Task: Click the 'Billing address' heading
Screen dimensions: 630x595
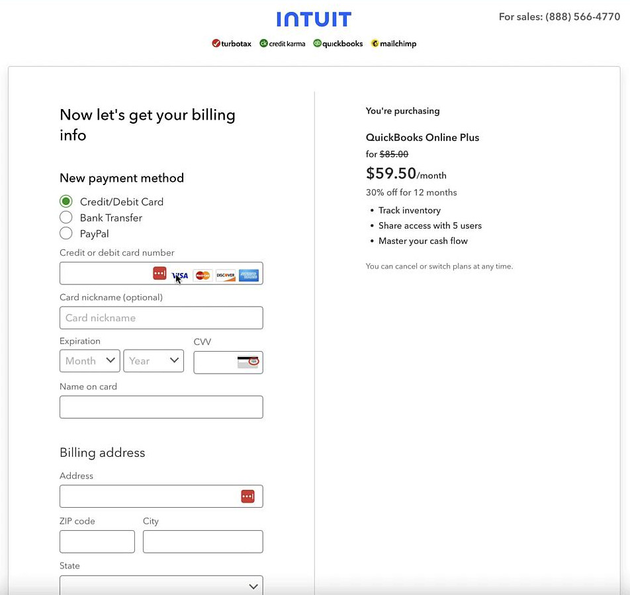Action: coord(103,452)
